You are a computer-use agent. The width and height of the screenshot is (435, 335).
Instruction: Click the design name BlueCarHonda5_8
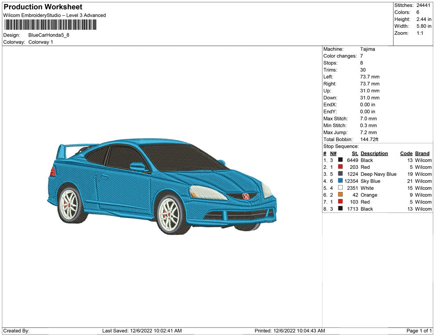click(49, 35)
